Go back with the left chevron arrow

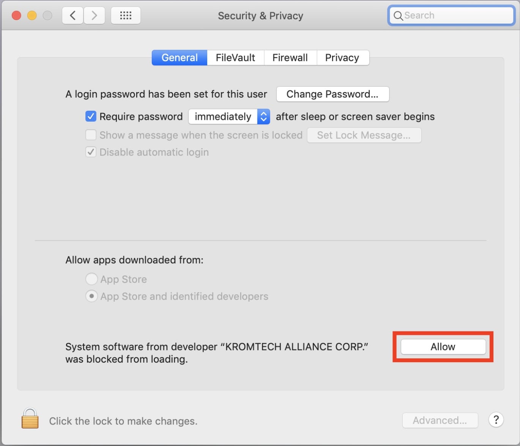pyautogui.click(x=72, y=16)
